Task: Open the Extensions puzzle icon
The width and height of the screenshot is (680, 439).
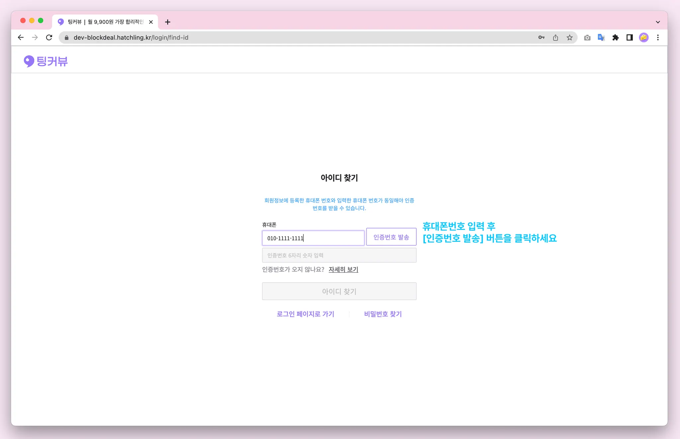Action: point(615,38)
